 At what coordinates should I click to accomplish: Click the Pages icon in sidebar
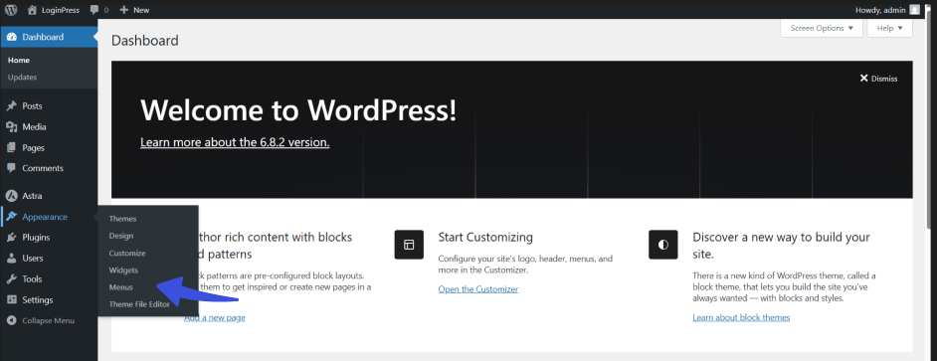[11, 147]
